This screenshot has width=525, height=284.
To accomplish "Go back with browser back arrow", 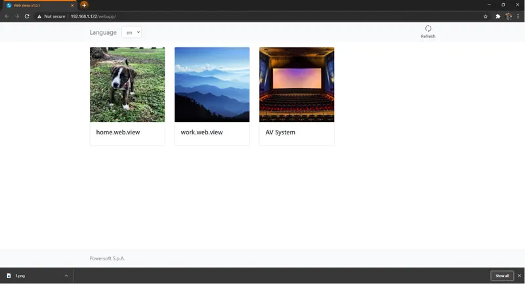I will 7,16.
